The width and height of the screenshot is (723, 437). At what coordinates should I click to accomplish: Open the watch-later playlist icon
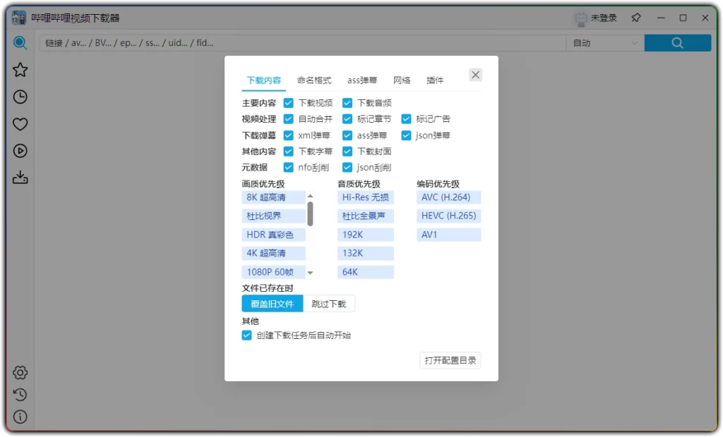tap(20, 151)
